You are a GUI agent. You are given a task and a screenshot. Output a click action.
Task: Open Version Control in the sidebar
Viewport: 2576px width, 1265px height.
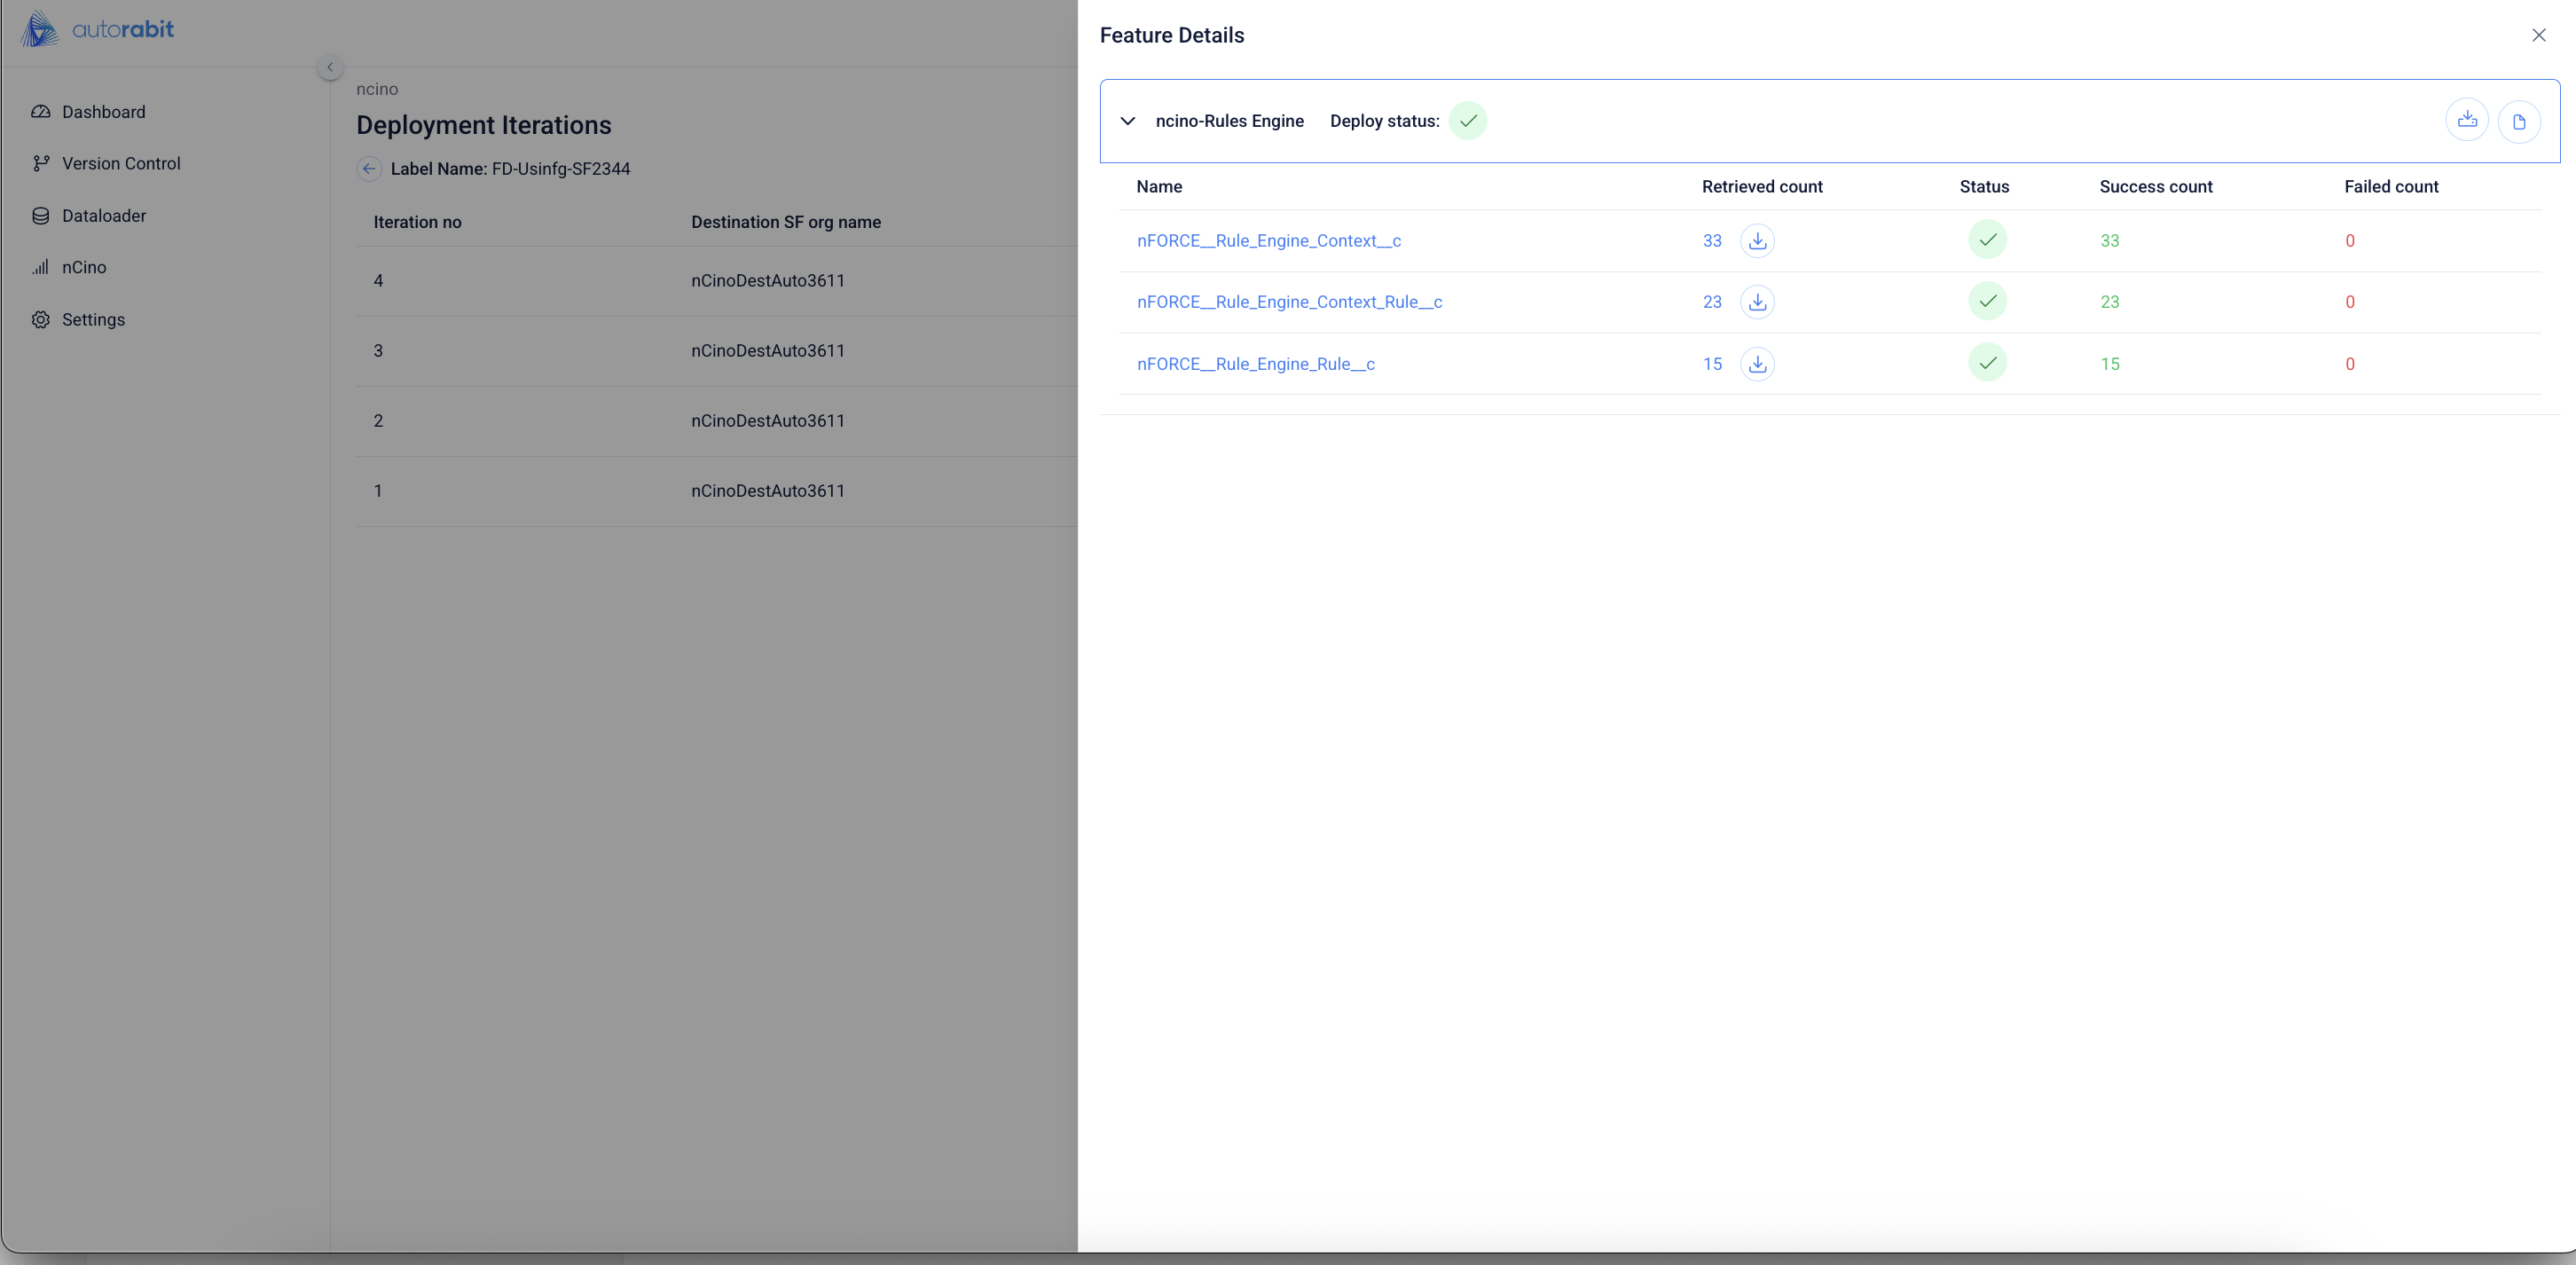120,163
